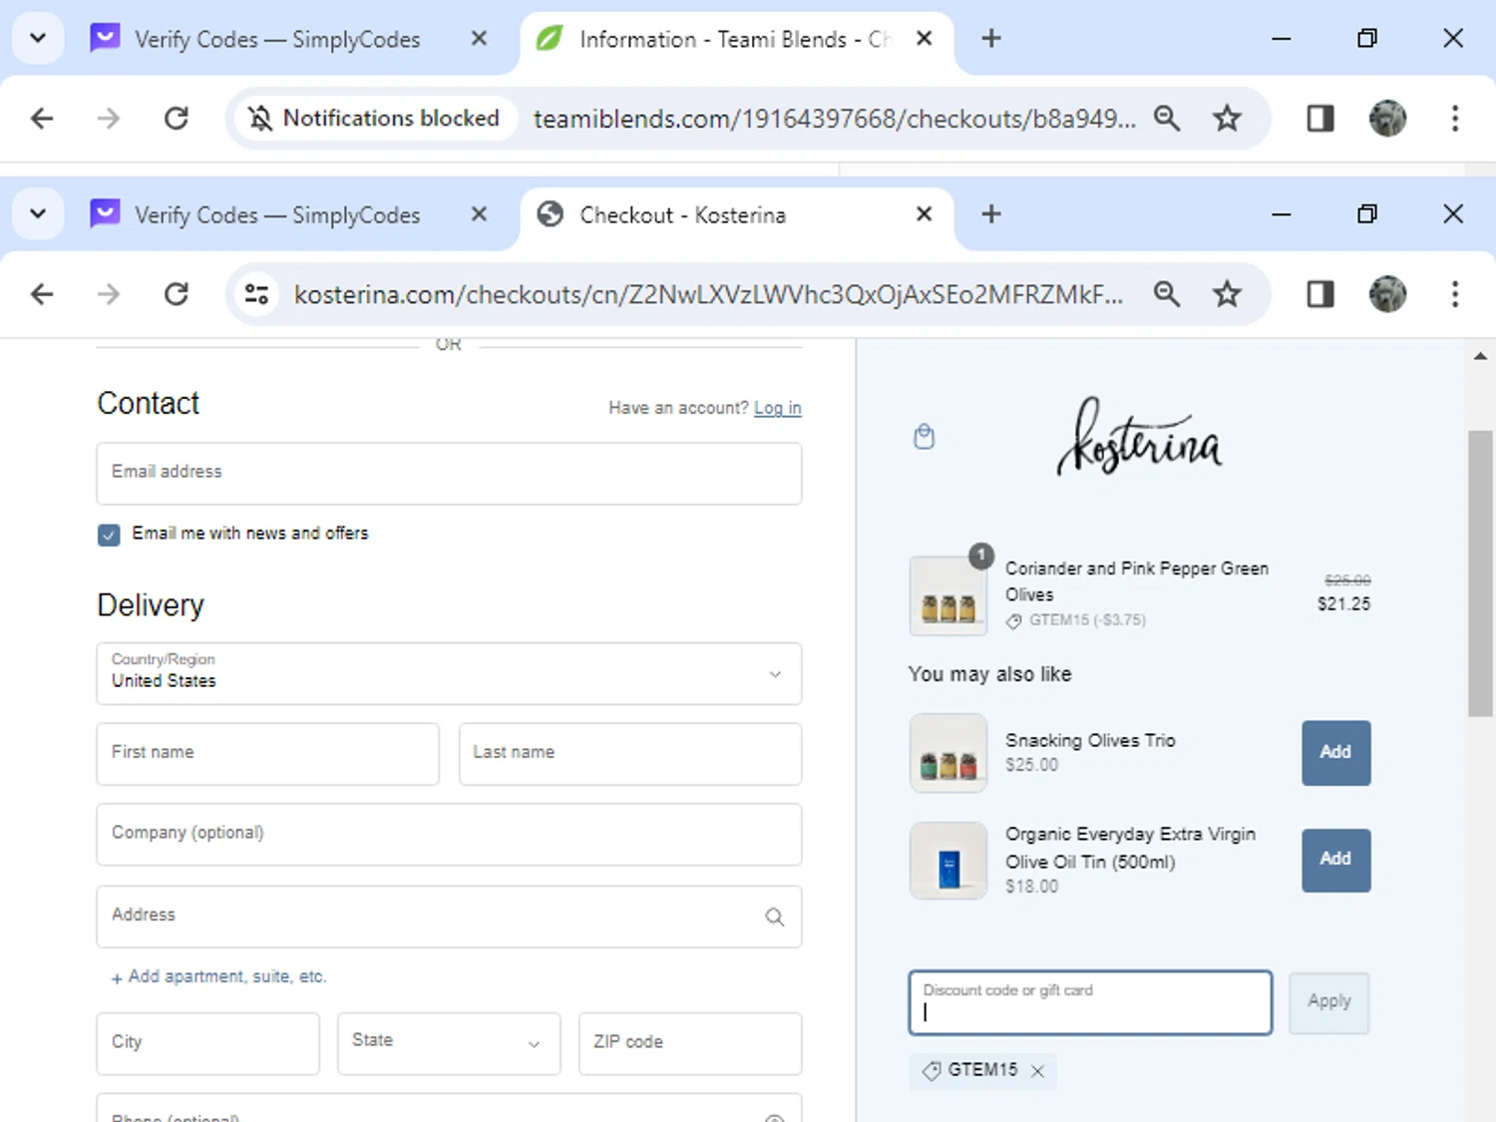Viewport: 1496px width, 1122px height.
Task: Focus the ZIP code field
Action: [x=690, y=1043]
